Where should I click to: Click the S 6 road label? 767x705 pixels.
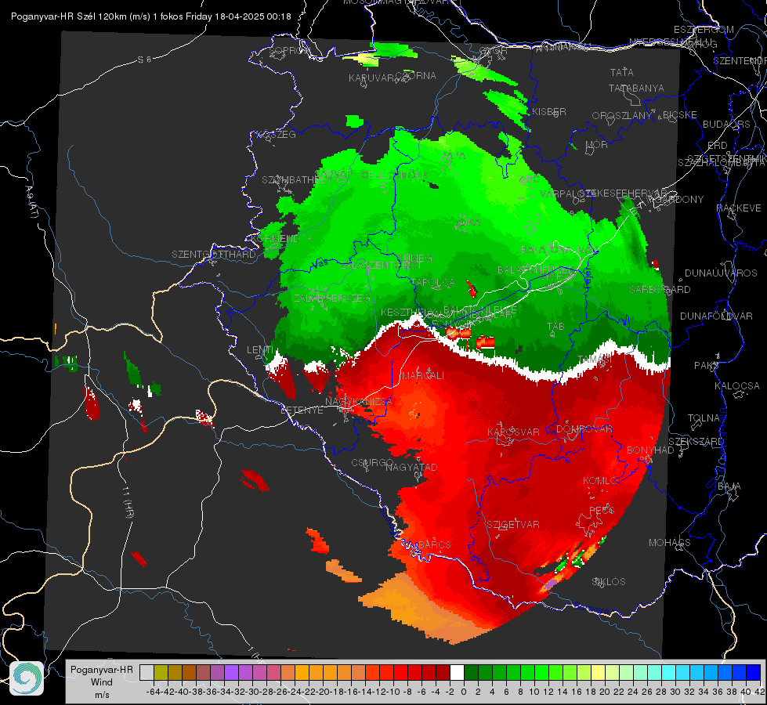tap(144, 60)
